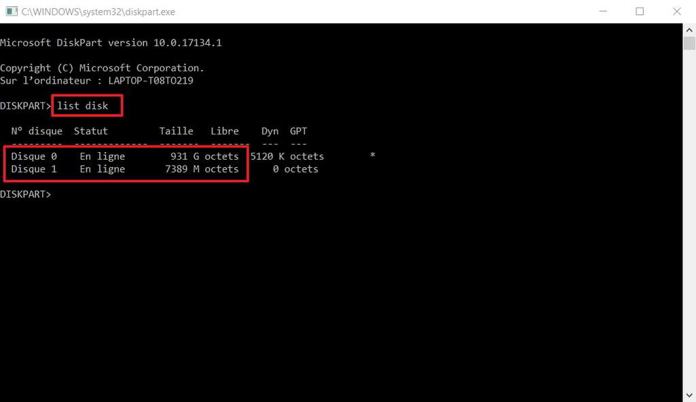
Task: Close the diskpart.exe window
Action: 676,12
